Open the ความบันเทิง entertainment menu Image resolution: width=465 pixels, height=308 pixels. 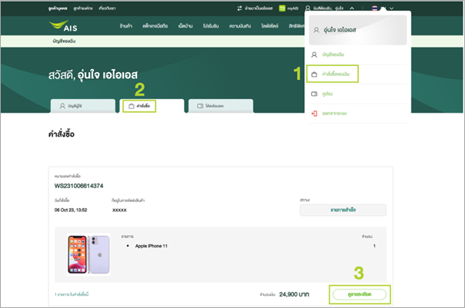(240, 26)
